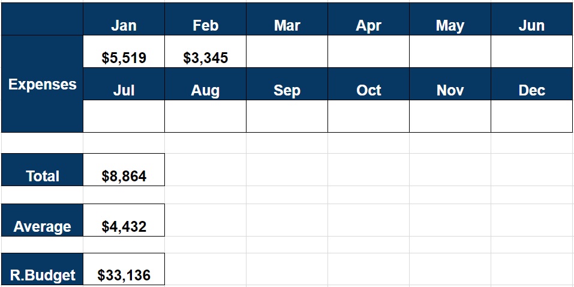The image size is (574, 287).
Task: Click the empty Oct expense cell
Action: [369, 116]
